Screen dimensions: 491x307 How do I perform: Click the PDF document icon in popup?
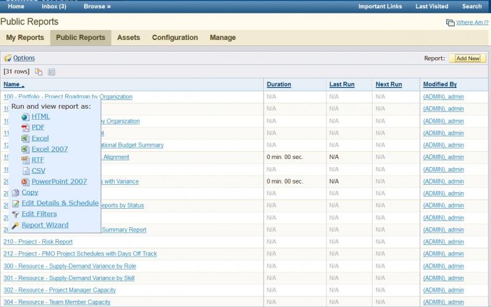pos(25,128)
